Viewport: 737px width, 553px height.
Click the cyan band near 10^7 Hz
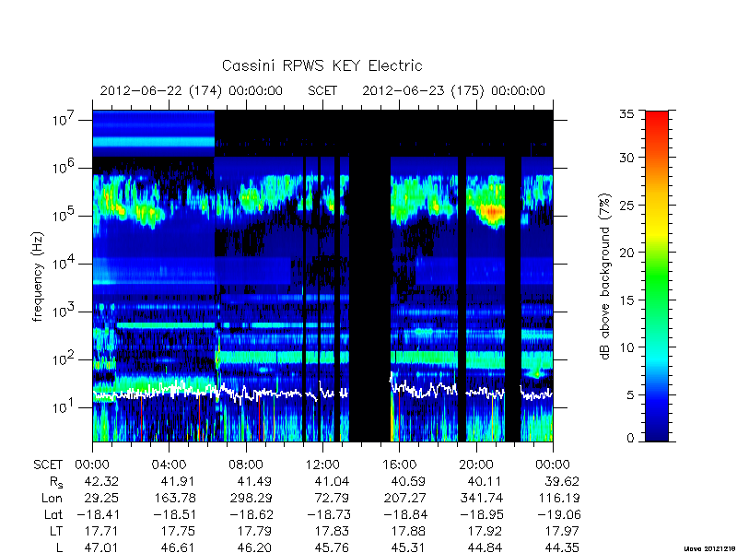[153, 142]
